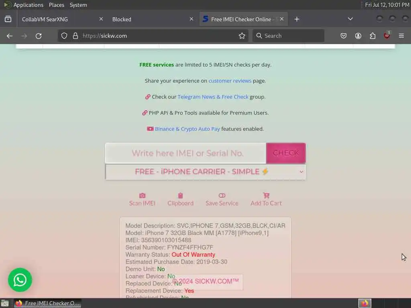Open the Firefox hamburger menu
411x308 pixels.
(401, 36)
